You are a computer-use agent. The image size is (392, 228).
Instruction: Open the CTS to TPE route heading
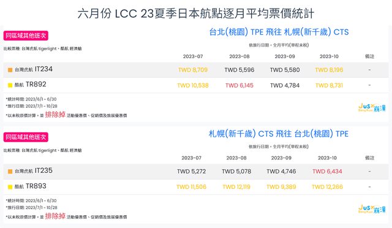tap(279, 134)
